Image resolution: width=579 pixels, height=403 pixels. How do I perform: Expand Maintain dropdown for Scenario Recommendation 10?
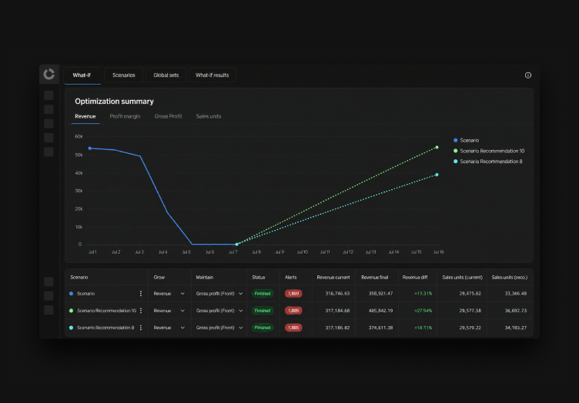pos(219,311)
